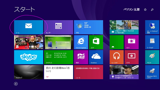Viewport: 160px width, 90px height.
Task: Click the search magnifier icon
Action: [x=152, y=9]
